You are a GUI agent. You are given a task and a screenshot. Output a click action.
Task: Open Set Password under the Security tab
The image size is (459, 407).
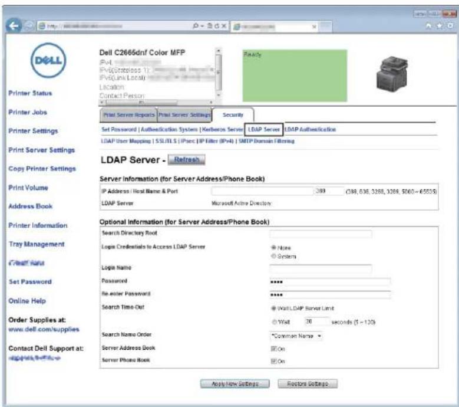tap(119, 130)
